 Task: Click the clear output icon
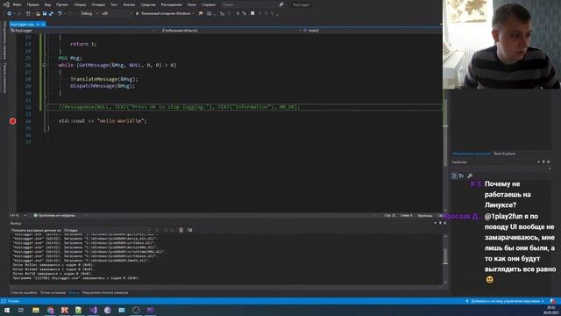coord(181,230)
